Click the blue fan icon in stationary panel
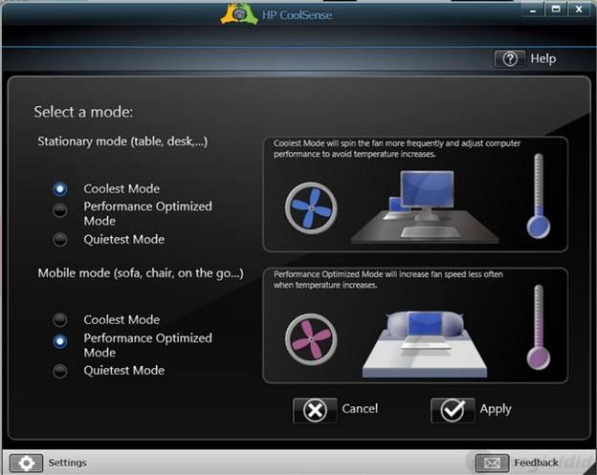This screenshot has width=597, height=475. 311,208
